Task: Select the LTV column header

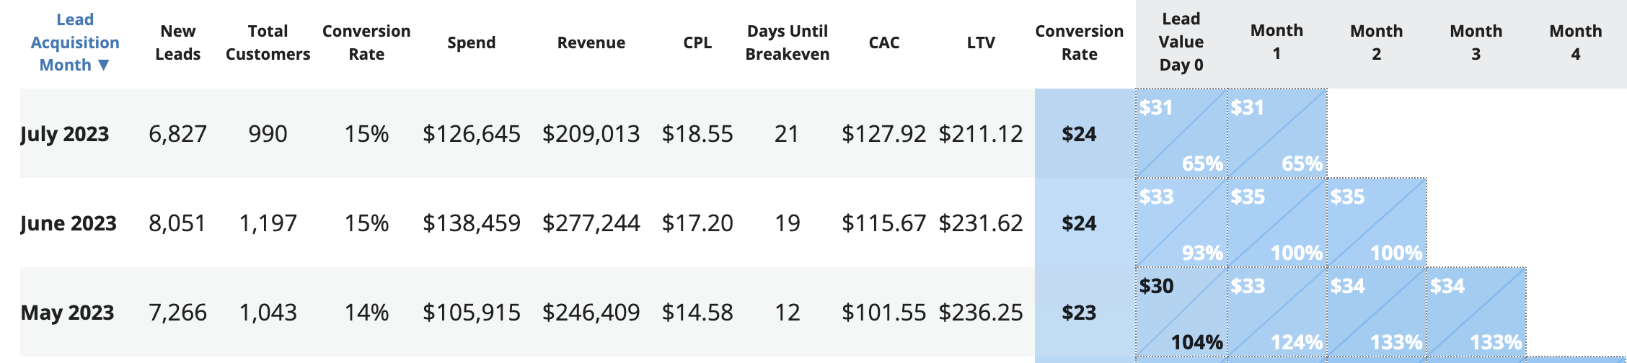Action: 981,42
